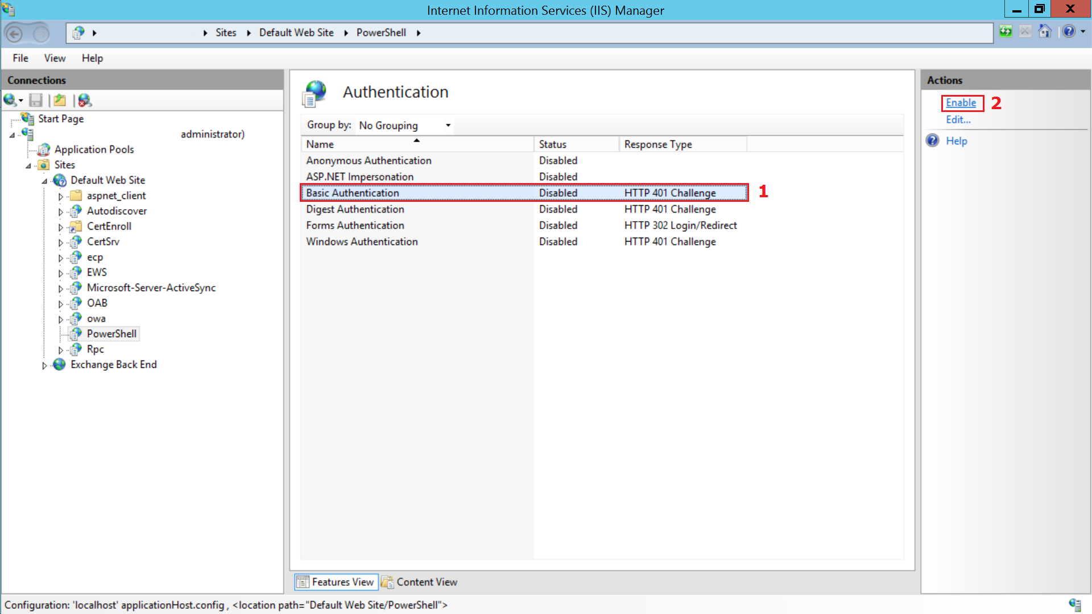Click the Home toolbar icon
Viewport: 1092px width, 614px height.
coord(1044,32)
